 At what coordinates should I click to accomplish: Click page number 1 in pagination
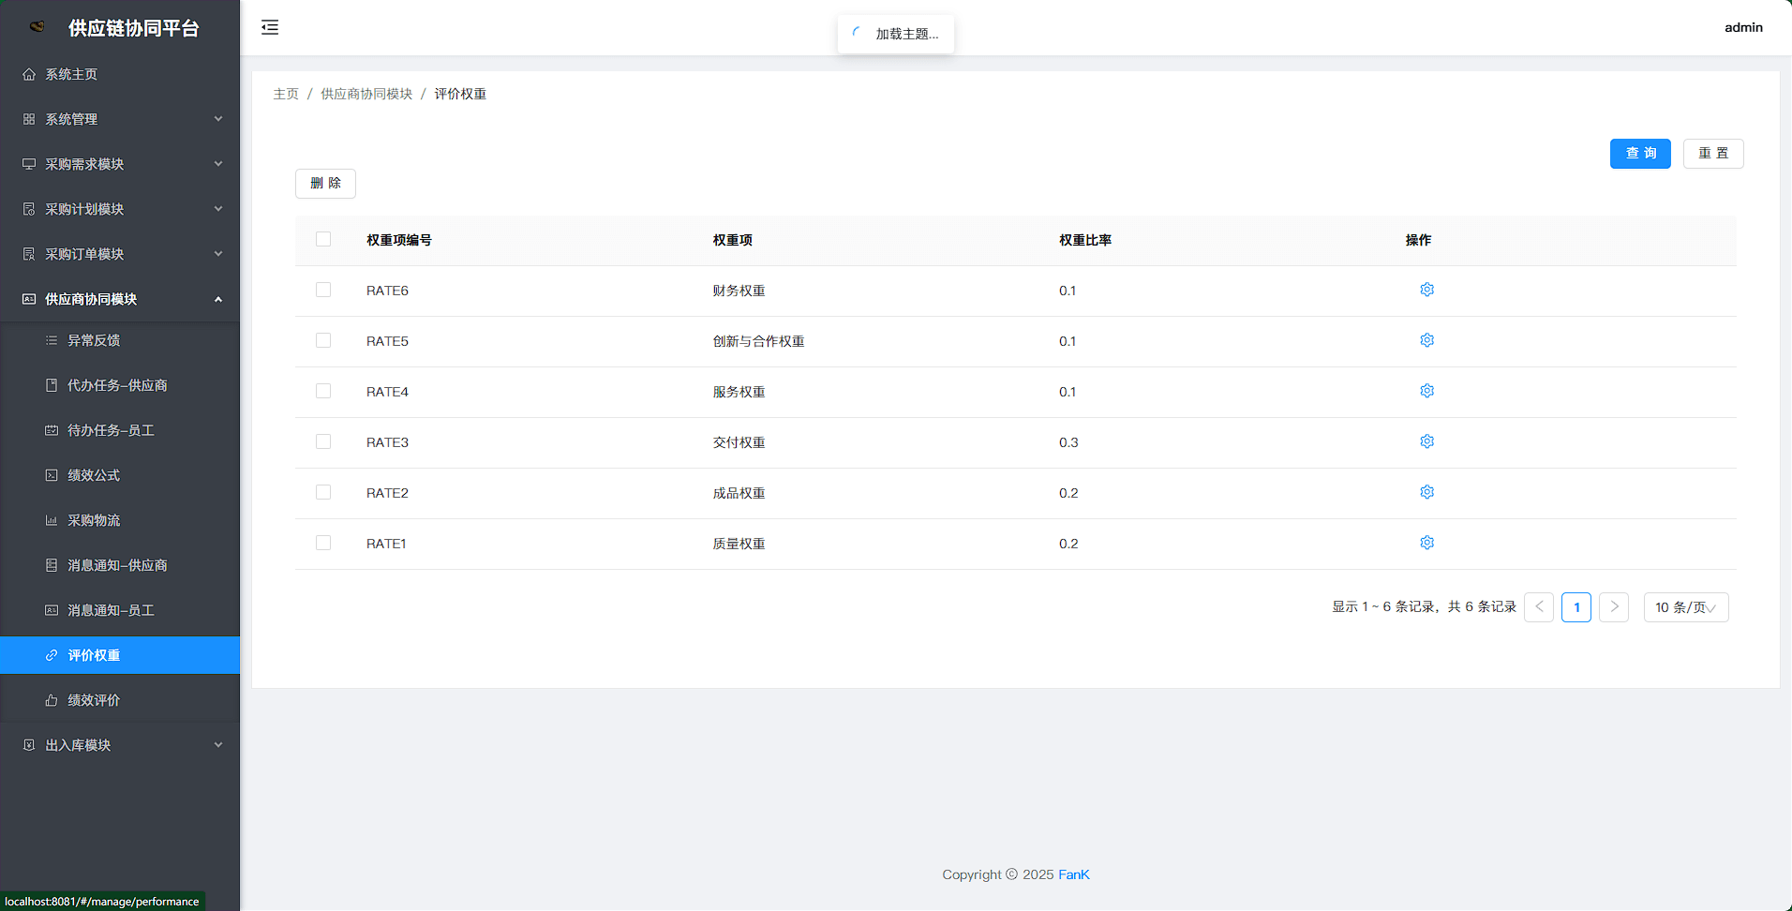(x=1575, y=607)
